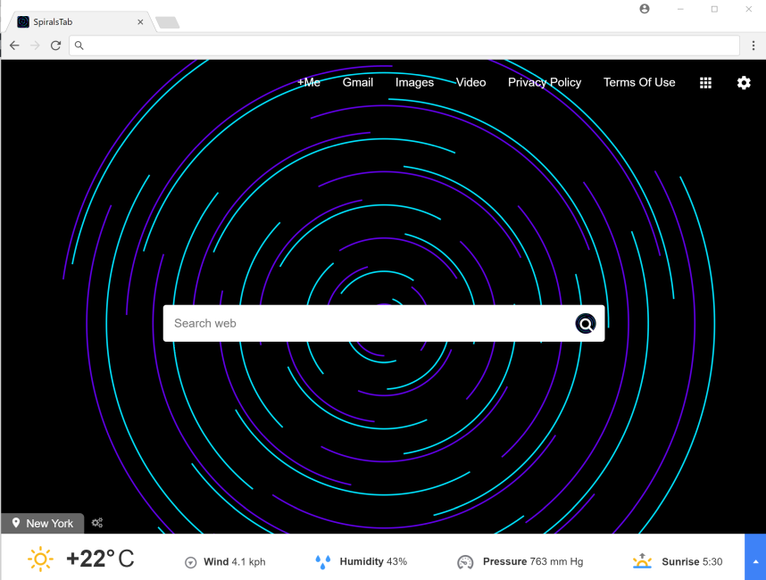Maximize the browser window
Screen dimensions: 766x580
coord(714,9)
